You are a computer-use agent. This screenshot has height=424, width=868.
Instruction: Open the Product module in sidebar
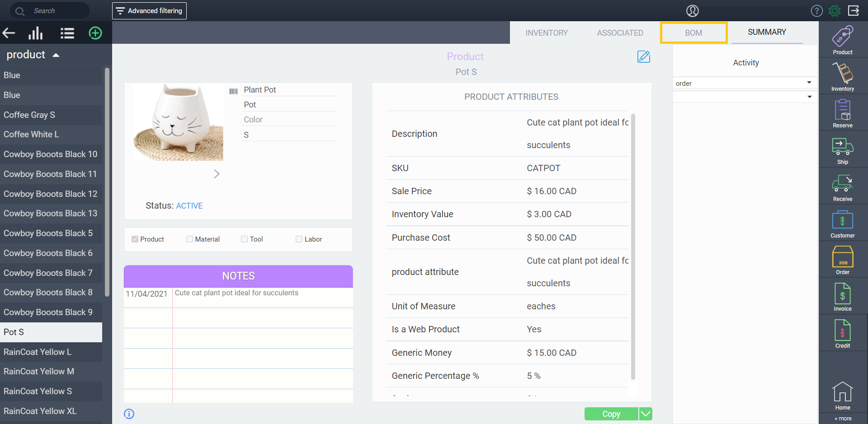(x=843, y=40)
